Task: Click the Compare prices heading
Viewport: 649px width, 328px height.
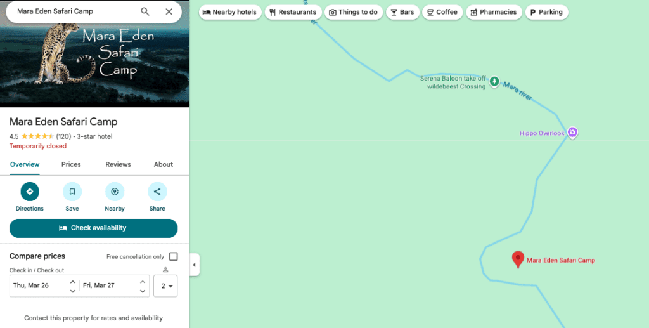Action: click(x=37, y=256)
